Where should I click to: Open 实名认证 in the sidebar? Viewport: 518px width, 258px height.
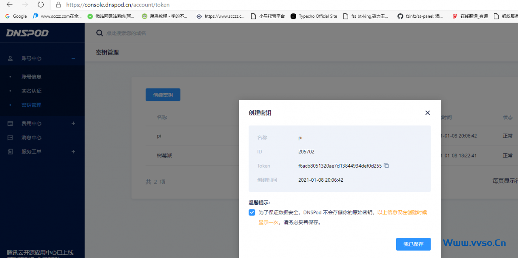32,91
